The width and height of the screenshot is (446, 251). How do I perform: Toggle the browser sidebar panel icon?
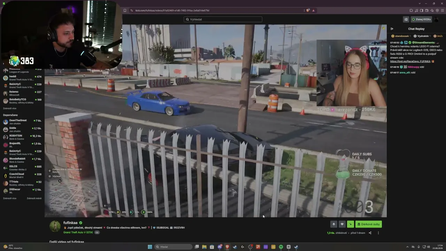422,10
